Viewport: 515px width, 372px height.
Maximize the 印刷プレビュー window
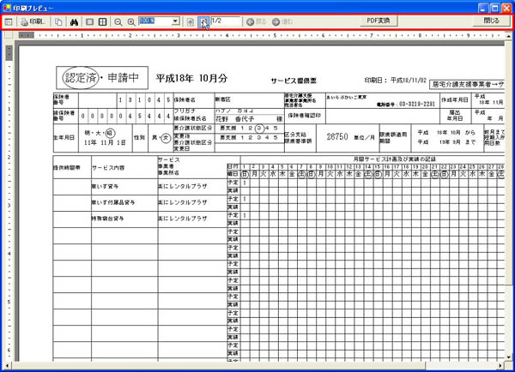(495, 7)
